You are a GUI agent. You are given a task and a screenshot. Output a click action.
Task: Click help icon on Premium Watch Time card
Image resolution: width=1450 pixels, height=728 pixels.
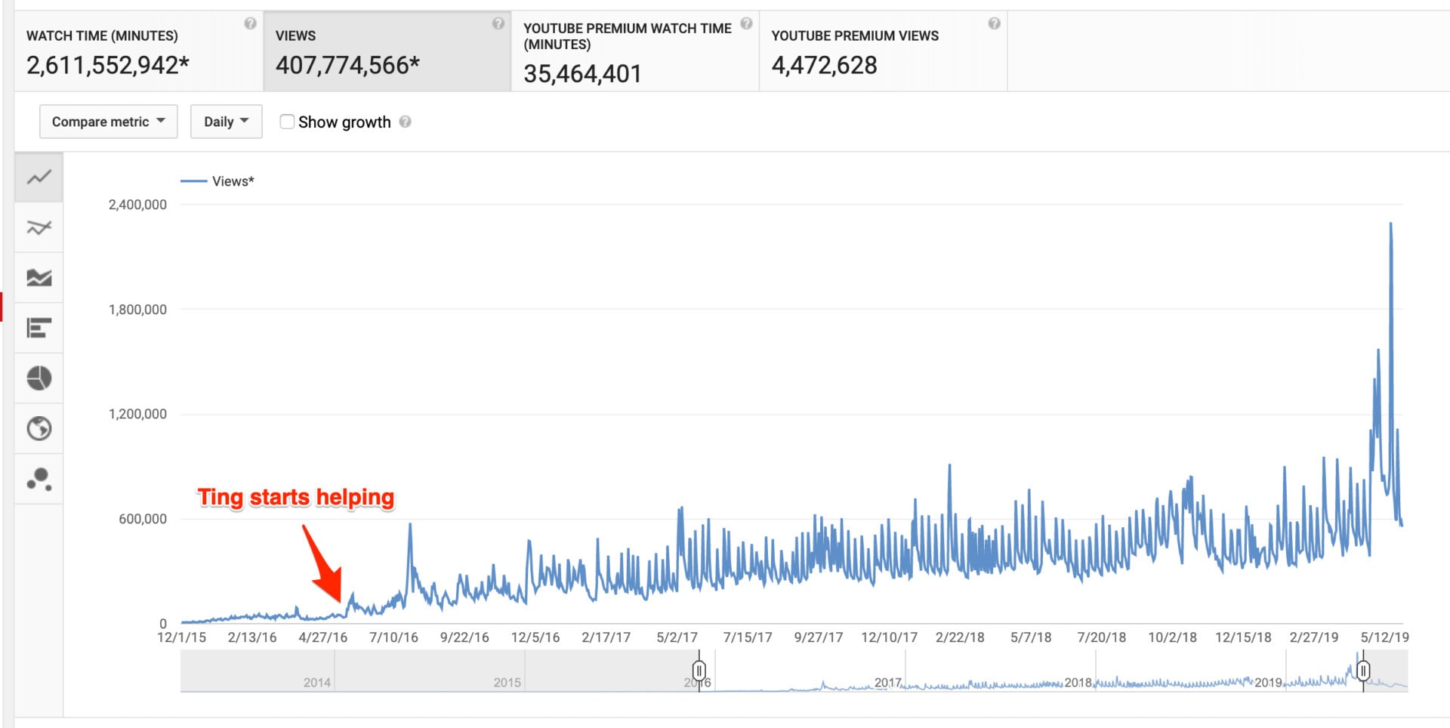click(746, 23)
